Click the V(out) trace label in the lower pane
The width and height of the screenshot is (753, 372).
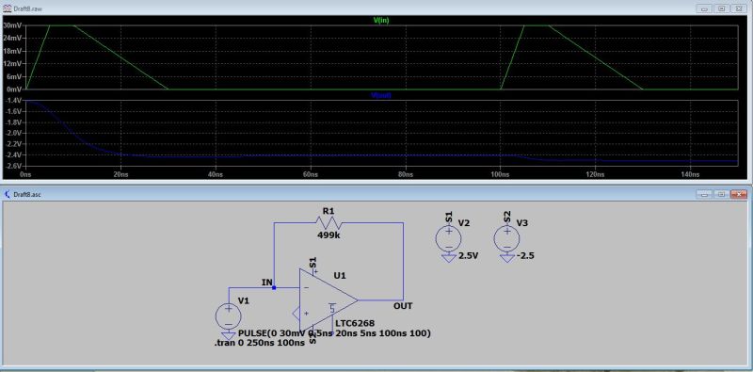tap(381, 96)
